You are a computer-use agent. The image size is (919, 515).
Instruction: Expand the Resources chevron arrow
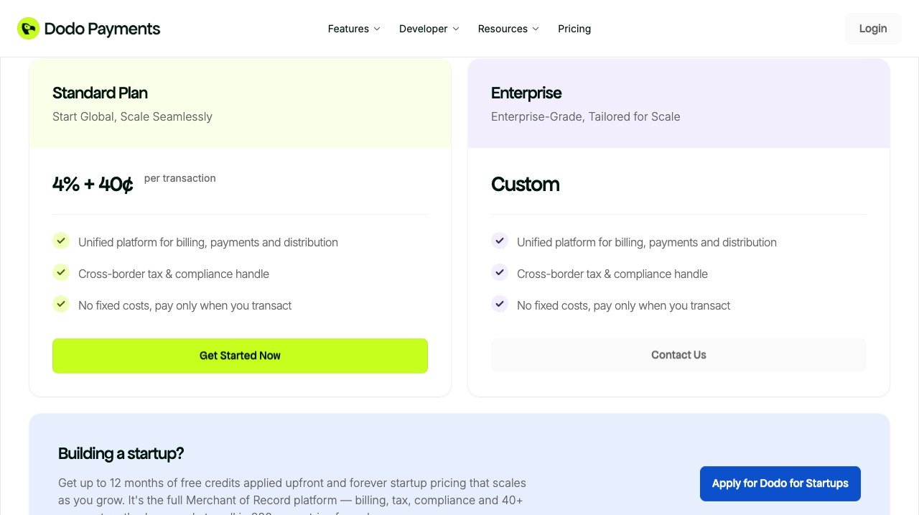pyautogui.click(x=535, y=29)
